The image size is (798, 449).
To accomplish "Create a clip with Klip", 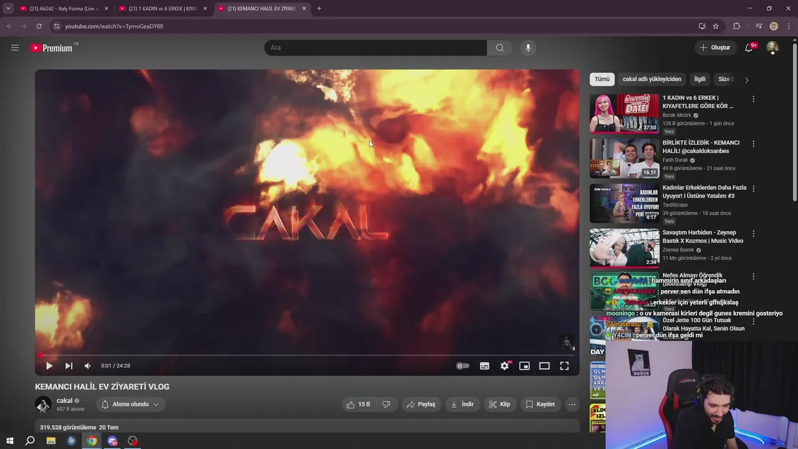I will coord(499,404).
